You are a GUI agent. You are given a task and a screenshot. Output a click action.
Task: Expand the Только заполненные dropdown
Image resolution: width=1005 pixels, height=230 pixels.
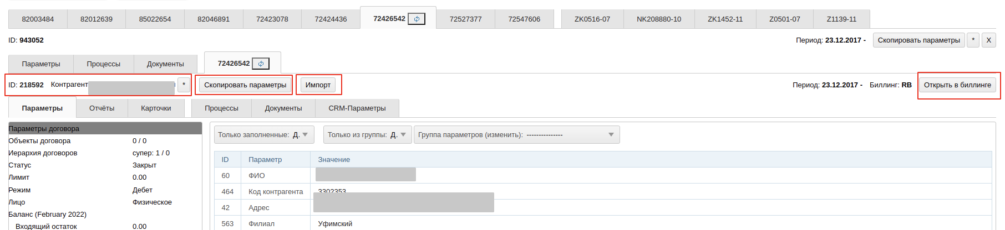[x=264, y=134]
